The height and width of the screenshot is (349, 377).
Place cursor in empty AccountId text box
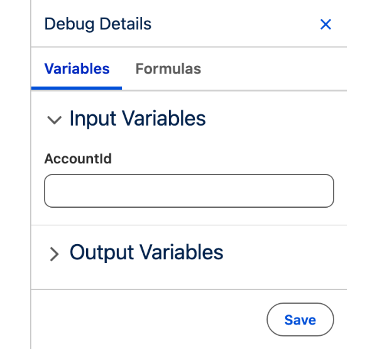pyautogui.click(x=189, y=191)
